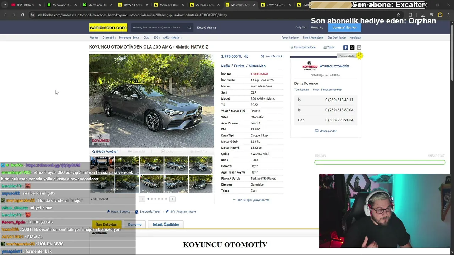The width and height of the screenshot is (454, 255).
Task: Click the cell phone number 0 (533) 220 94 54
Action: pos(339,120)
